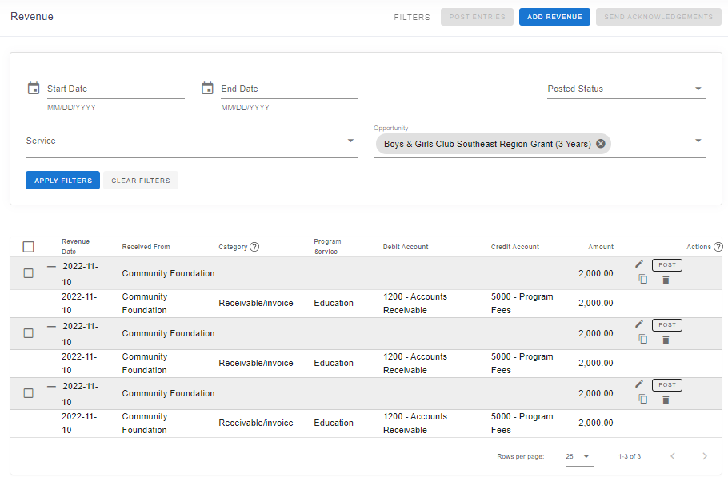Post the first revenue entry
The height and width of the screenshot is (485, 728).
point(666,264)
